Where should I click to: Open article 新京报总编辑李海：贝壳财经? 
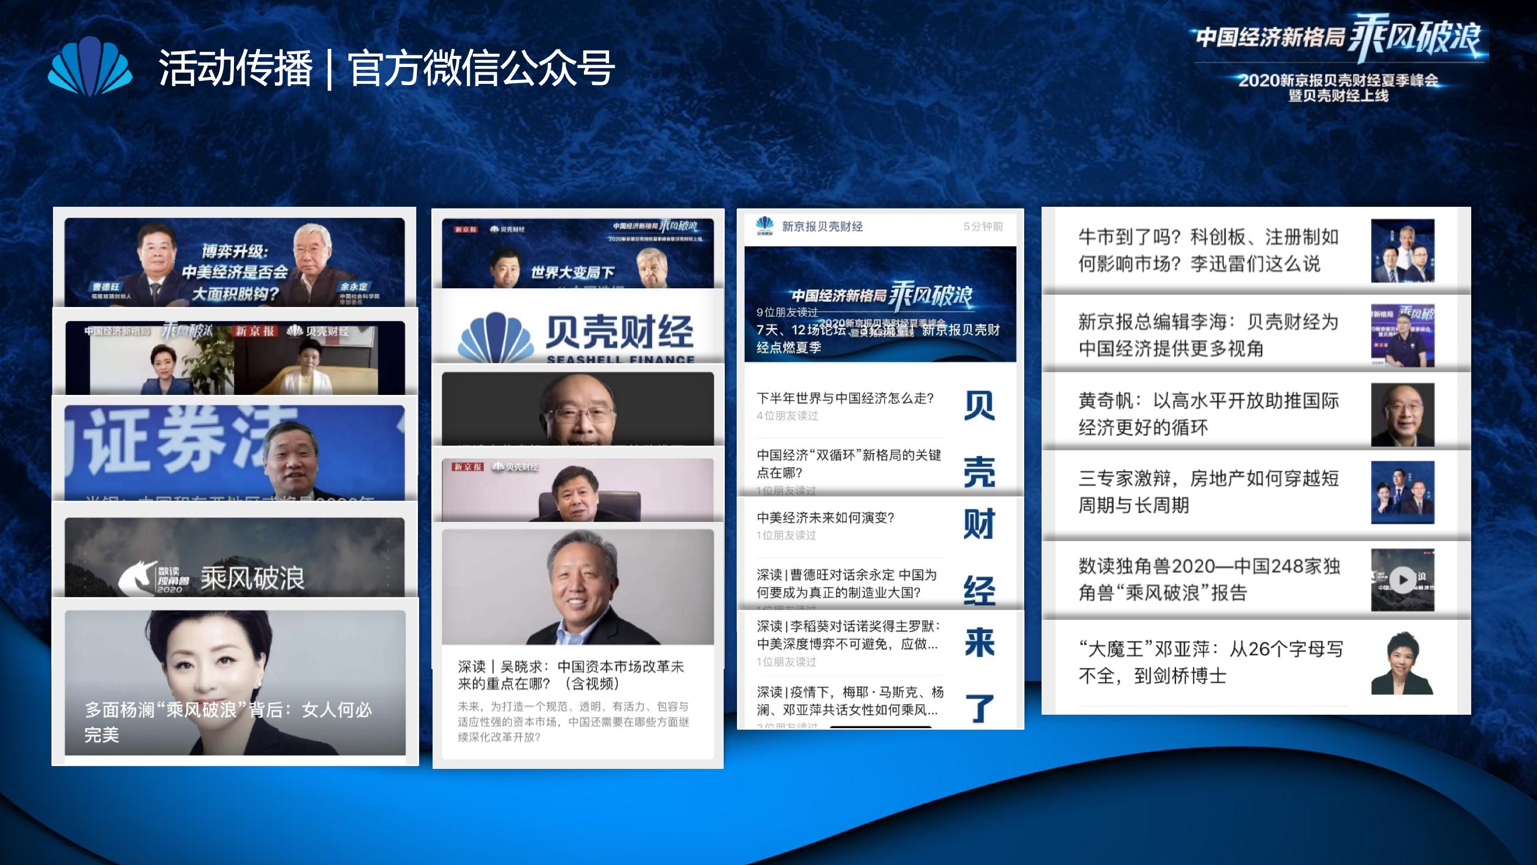click(x=1208, y=335)
